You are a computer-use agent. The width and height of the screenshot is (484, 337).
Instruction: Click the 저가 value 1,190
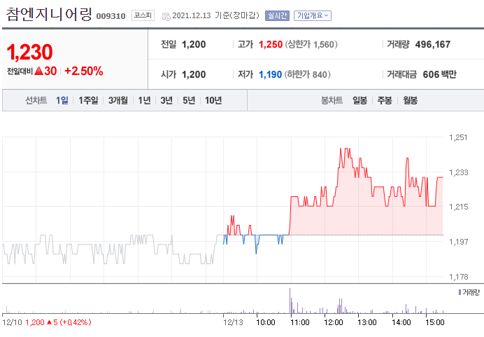pos(271,74)
